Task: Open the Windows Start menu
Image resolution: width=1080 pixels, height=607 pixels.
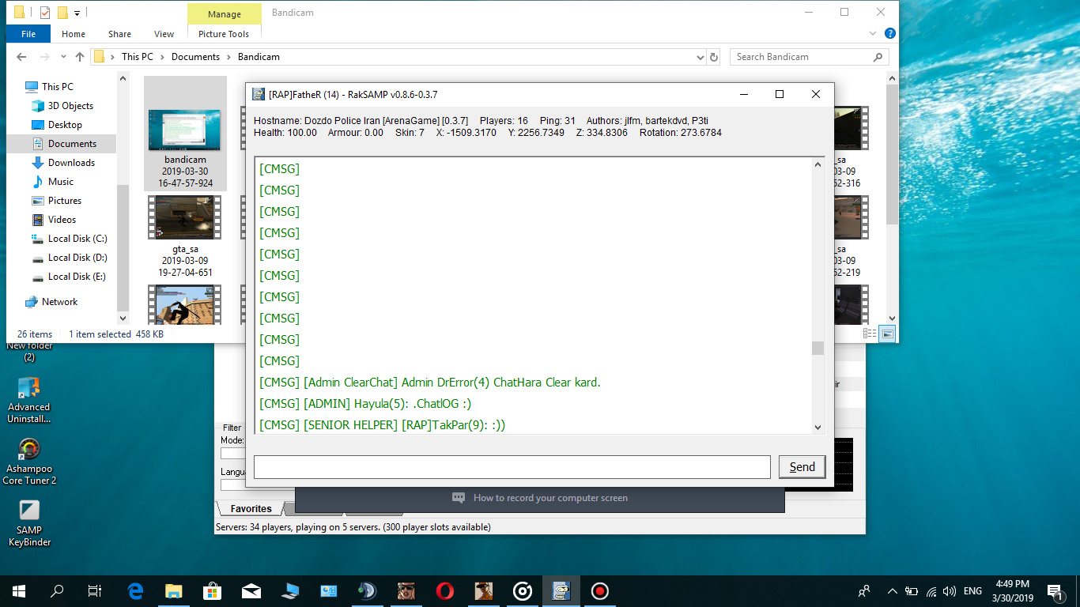Action: (19, 591)
